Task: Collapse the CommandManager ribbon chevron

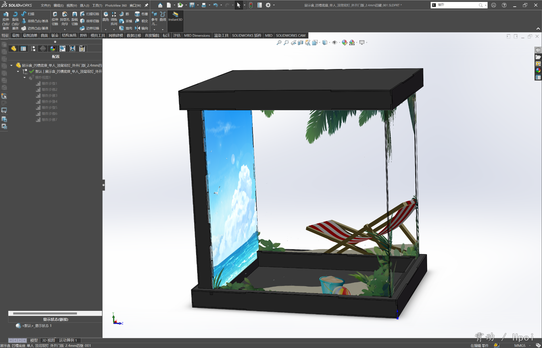Action: (x=538, y=28)
